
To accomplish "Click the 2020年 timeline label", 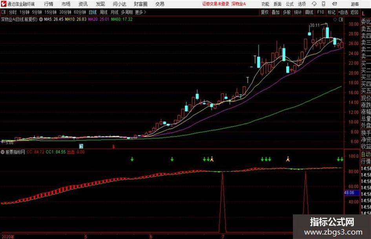I will (8, 237).
